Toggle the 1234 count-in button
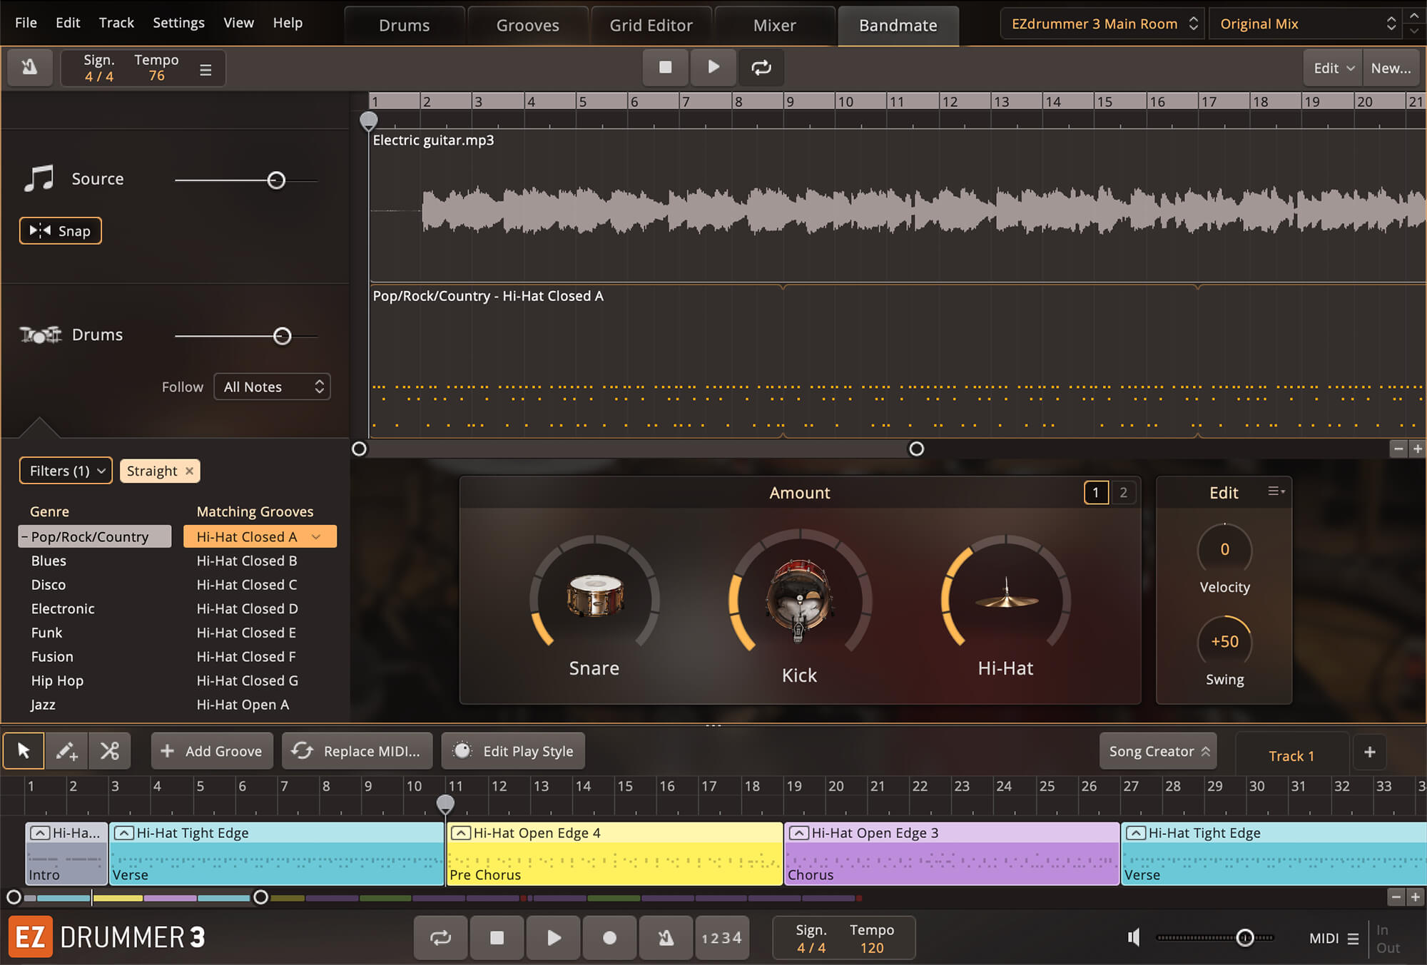 (x=721, y=937)
